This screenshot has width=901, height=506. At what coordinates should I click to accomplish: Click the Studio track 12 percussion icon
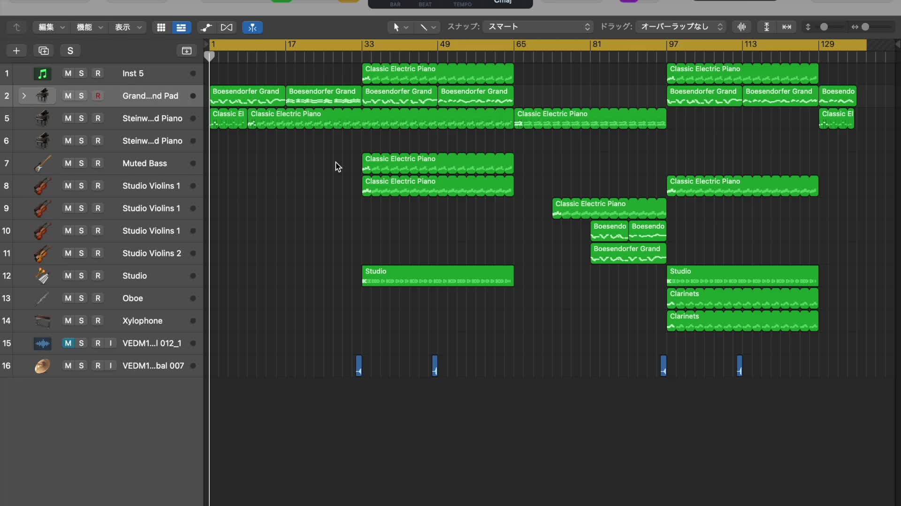coord(42,276)
